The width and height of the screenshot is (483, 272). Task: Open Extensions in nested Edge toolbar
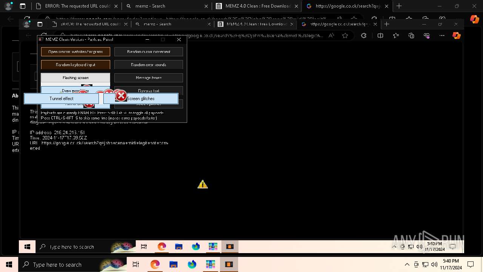[364, 36]
